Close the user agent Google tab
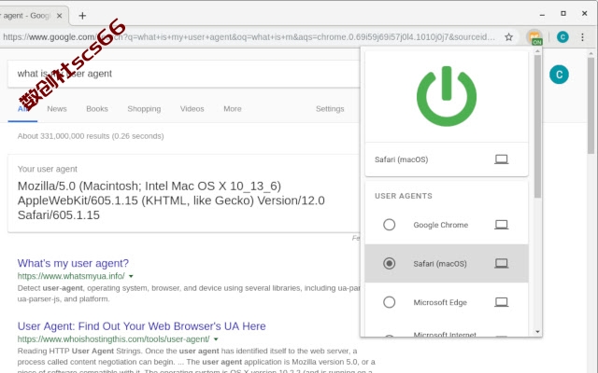The width and height of the screenshot is (598, 373). (x=59, y=16)
